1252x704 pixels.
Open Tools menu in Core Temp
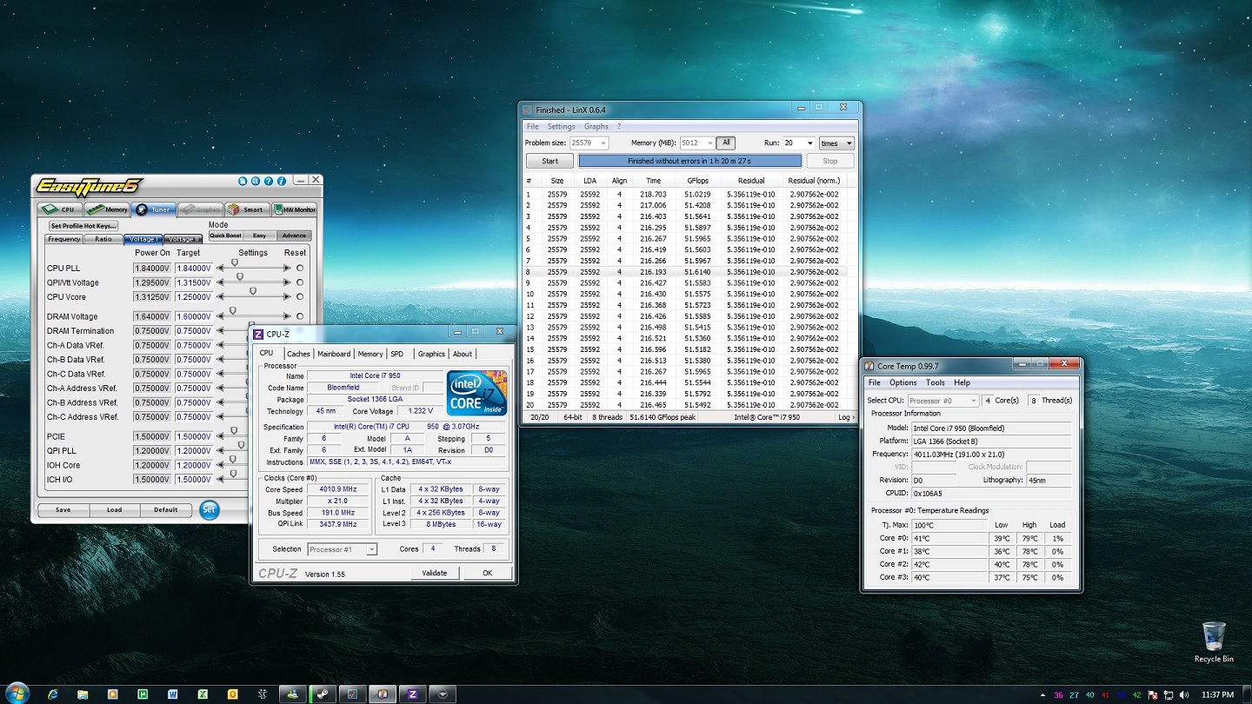tap(936, 382)
